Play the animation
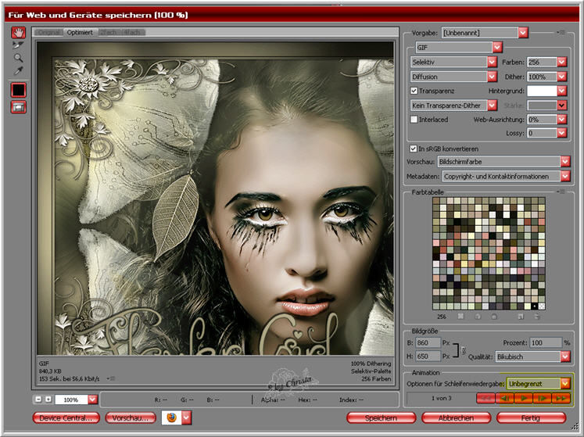The image size is (584, 437). 523,398
